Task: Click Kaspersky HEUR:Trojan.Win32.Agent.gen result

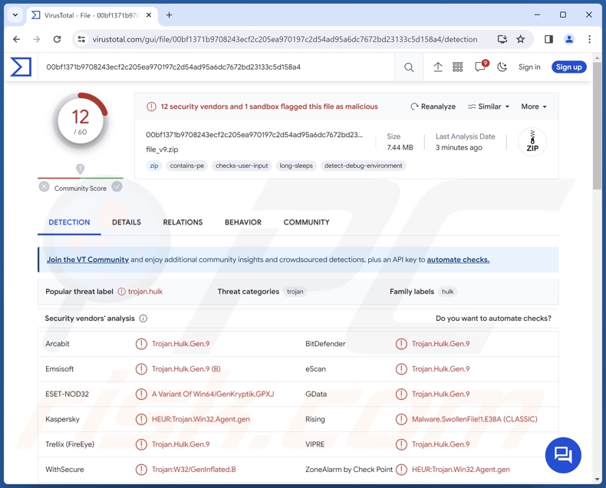Action: [x=200, y=419]
